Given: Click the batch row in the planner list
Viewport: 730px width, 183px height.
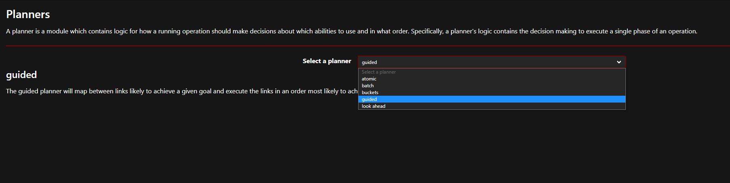Looking at the screenshot, I should (492, 86).
